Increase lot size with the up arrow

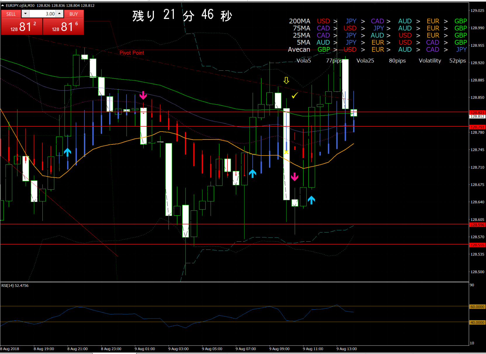[x=59, y=14]
